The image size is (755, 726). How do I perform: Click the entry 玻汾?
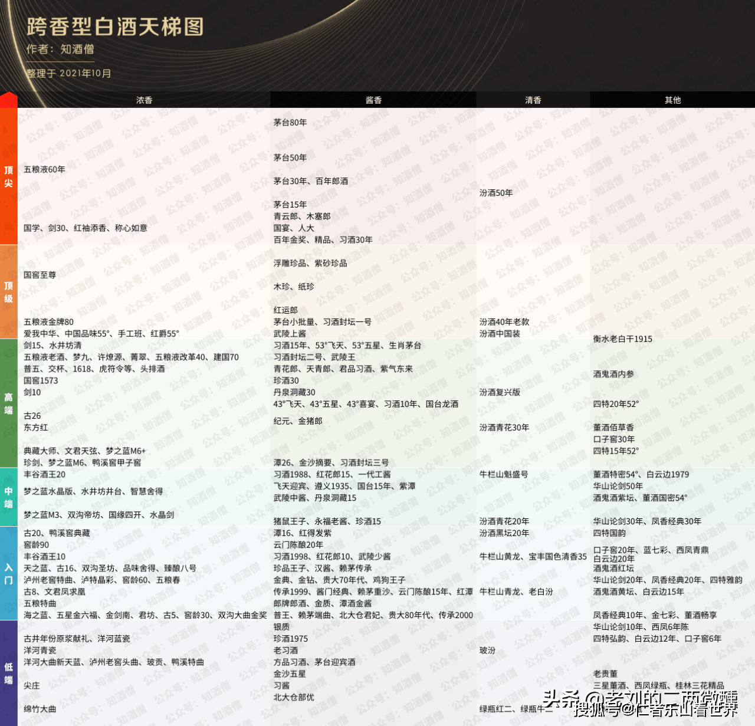[x=487, y=651]
